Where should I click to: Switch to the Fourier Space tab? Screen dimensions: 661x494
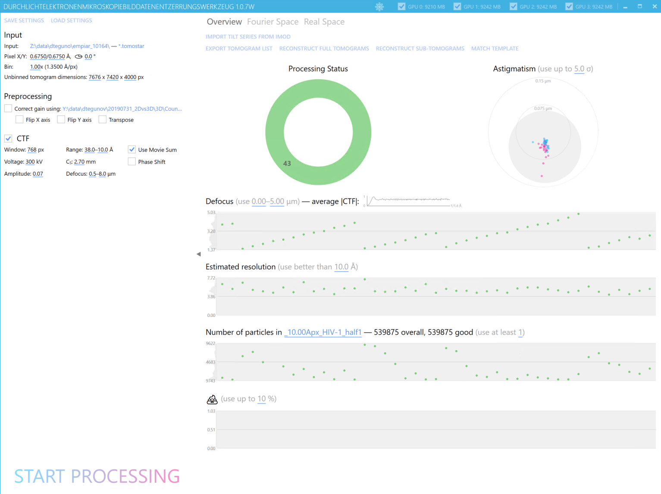(273, 22)
